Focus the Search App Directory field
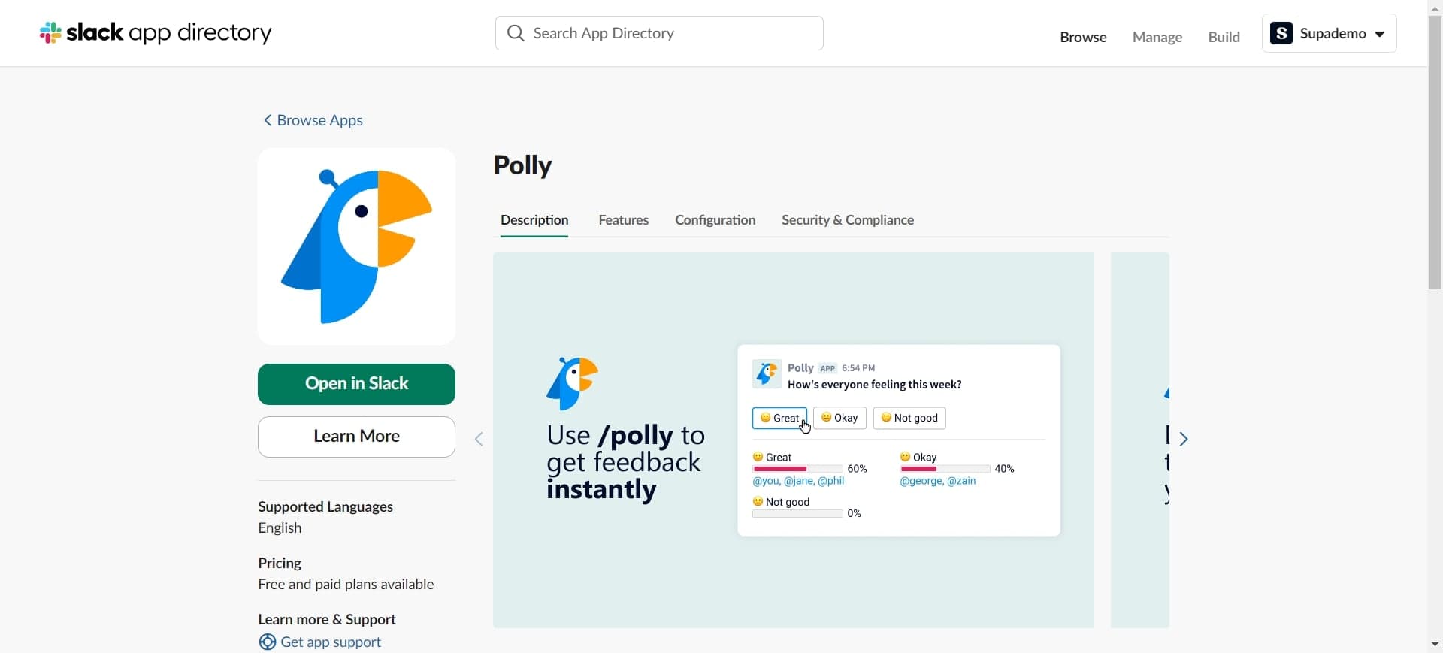The height and width of the screenshot is (653, 1443). (669, 33)
